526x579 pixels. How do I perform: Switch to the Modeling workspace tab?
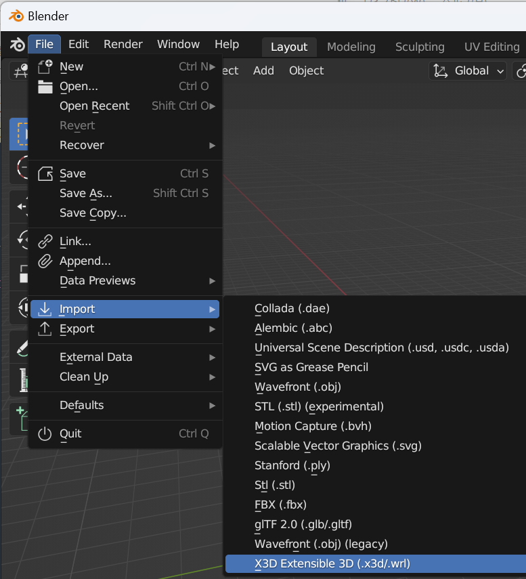(351, 47)
